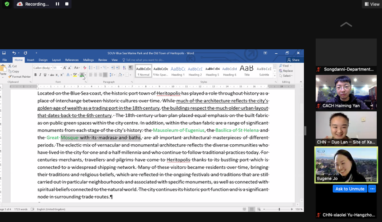Viewport: 382px width, 222px height.
Task: Toggle Justify alignment button
Action: tap(105, 75)
